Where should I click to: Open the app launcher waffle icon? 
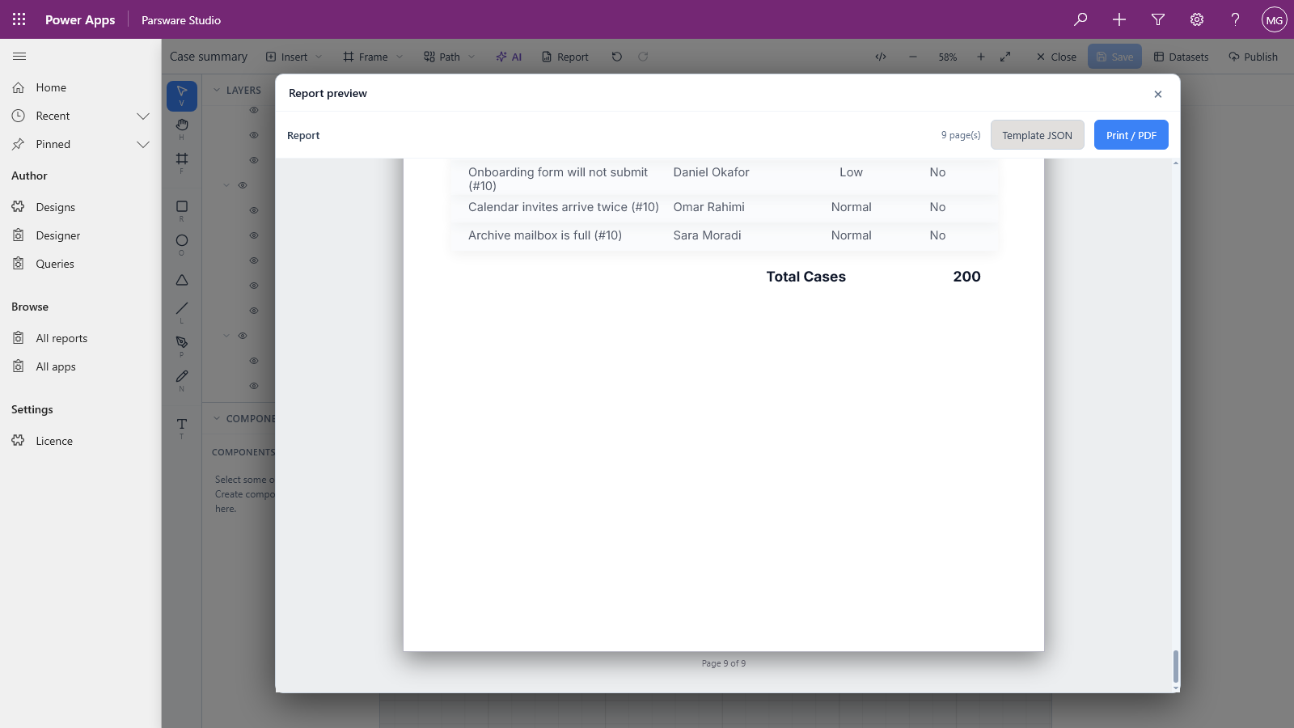pyautogui.click(x=19, y=19)
